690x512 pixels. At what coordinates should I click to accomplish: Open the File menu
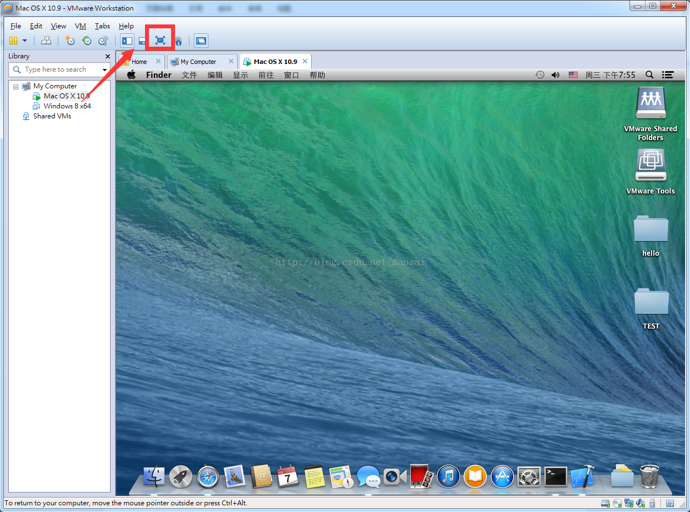16,26
